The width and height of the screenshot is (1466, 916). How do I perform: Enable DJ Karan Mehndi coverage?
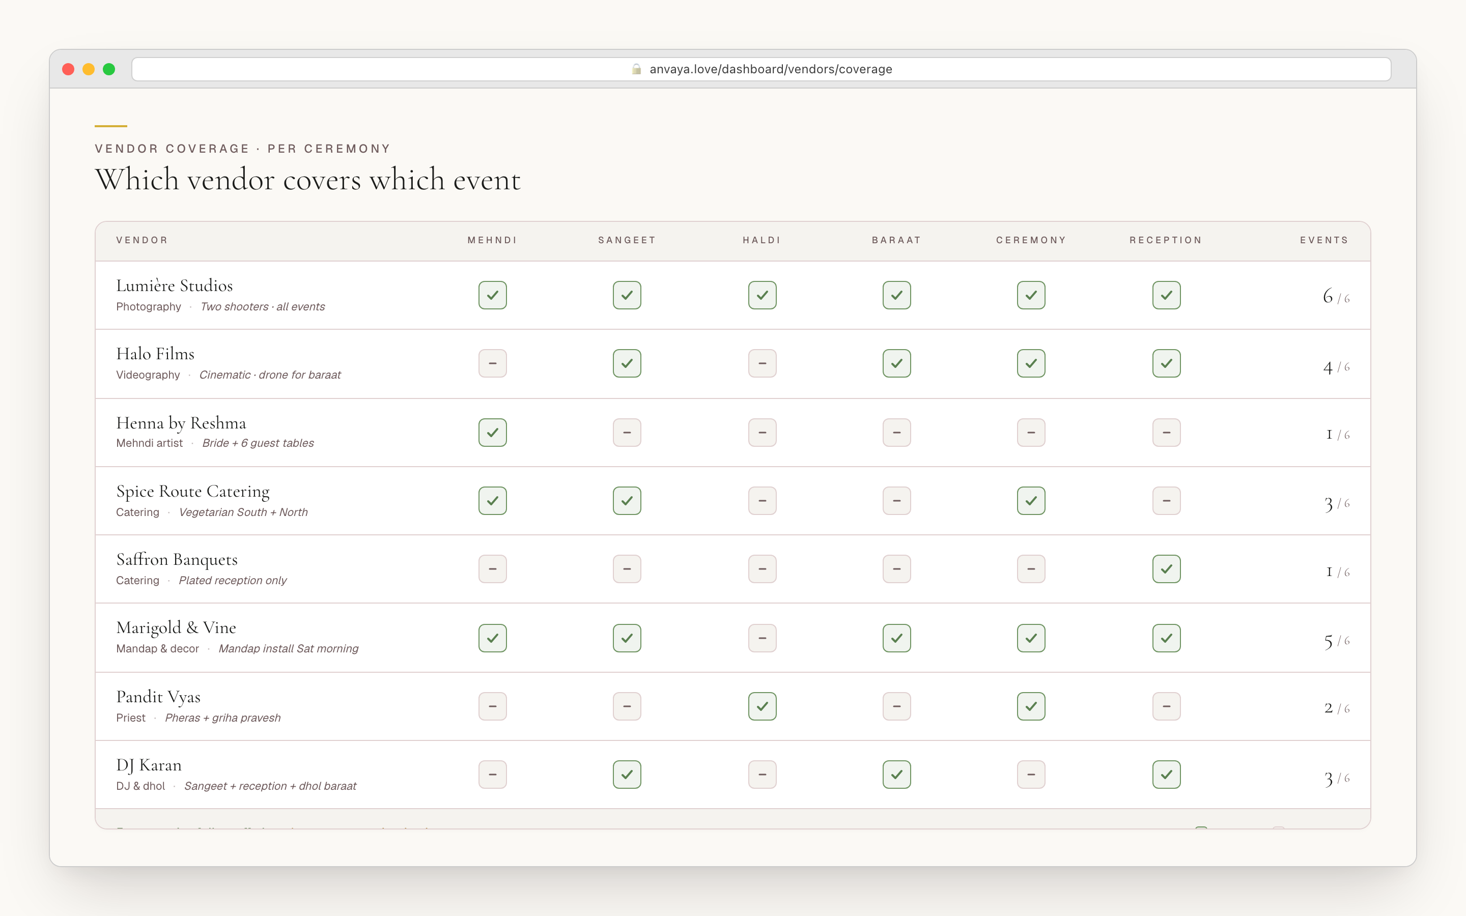pos(493,774)
